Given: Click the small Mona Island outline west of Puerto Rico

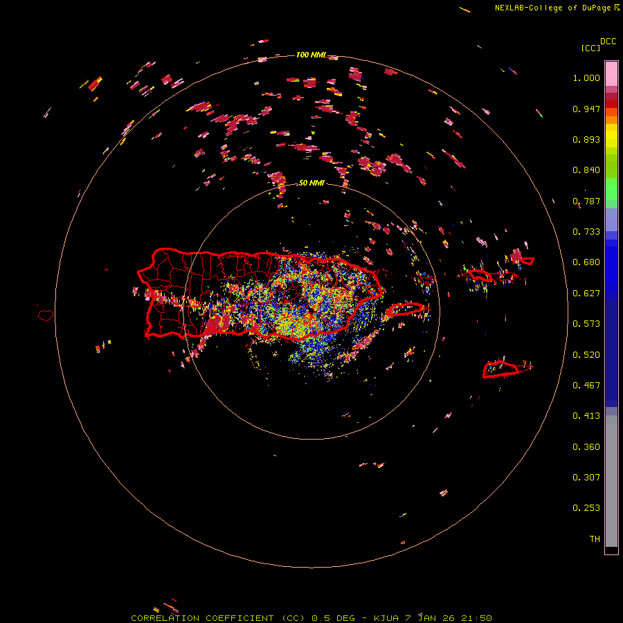Looking at the screenshot, I should coord(46,315).
